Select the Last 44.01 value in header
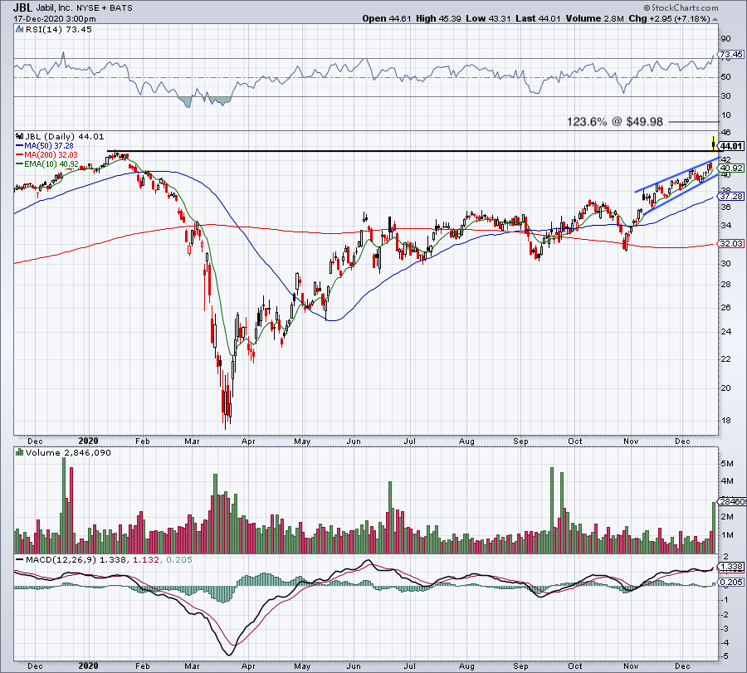The width and height of the screenshot is (747, 673). 539,18
